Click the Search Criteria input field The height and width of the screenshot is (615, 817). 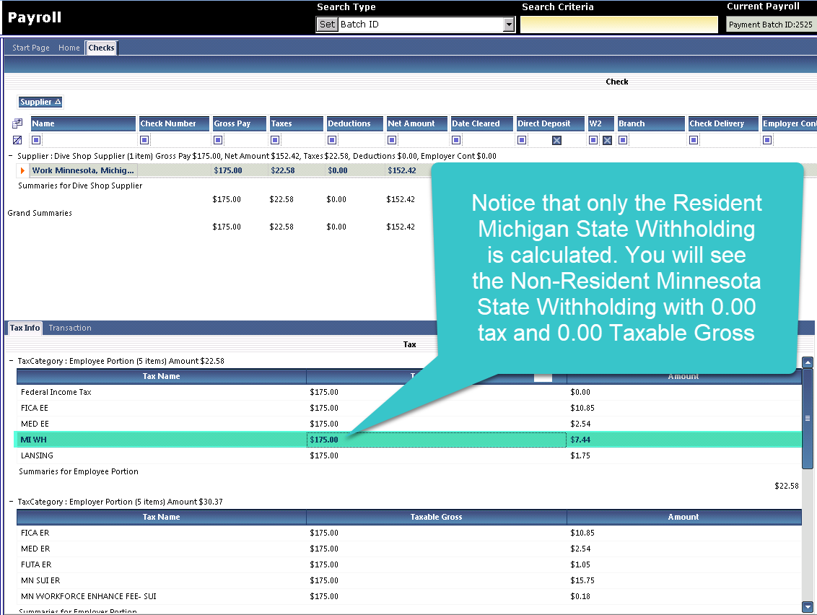click(619, 25)
